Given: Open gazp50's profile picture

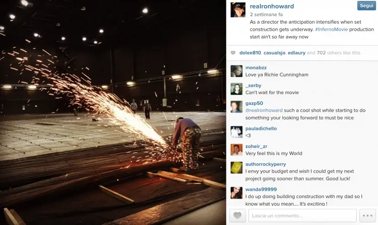Looking at the screenshot, I should (237, 107).
